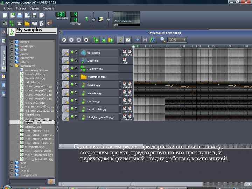Expand the shapes samples folder
The image size is (252, 189).
[x=12, y=171]
